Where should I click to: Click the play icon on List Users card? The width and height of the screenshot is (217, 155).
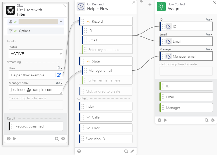point(15,139)
